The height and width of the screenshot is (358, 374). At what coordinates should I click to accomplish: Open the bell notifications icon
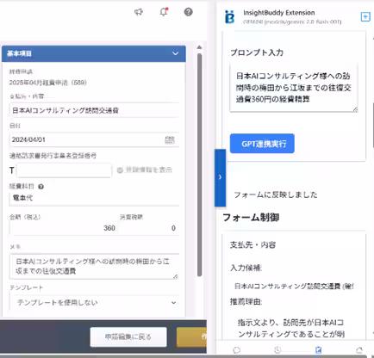[x=164, y=12]
